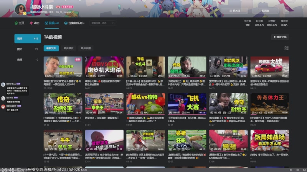The width and height of the screenshot is (307, 172).
Task: Click the search magnifier icon
Action: (x=113, y=23)
